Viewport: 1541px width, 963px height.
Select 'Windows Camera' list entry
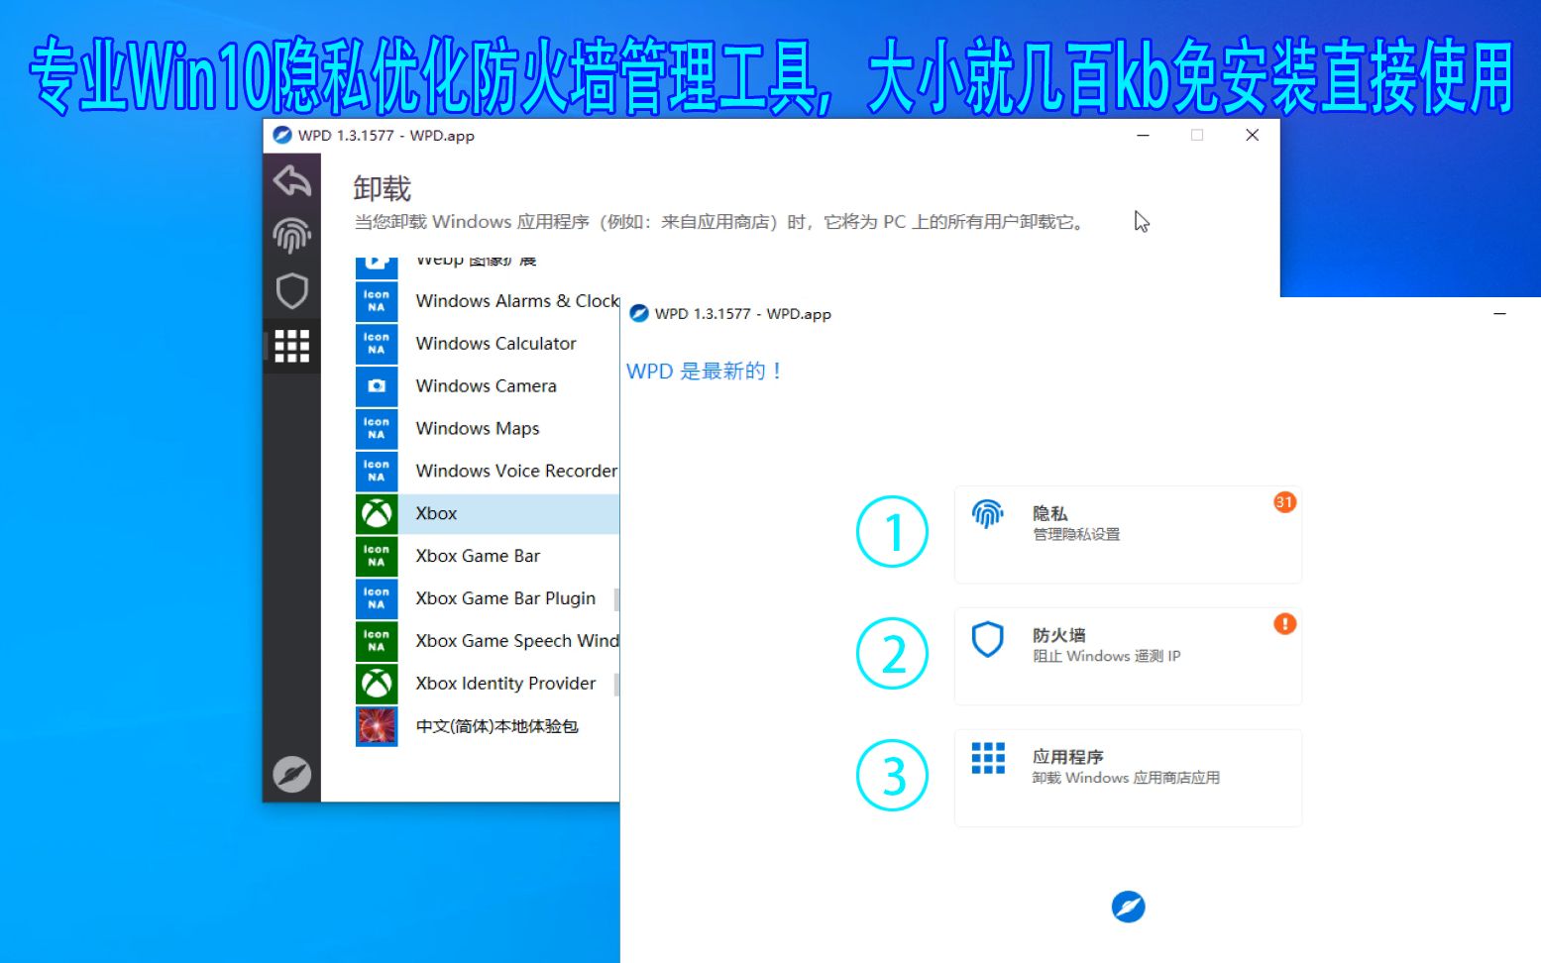[488, 386]
